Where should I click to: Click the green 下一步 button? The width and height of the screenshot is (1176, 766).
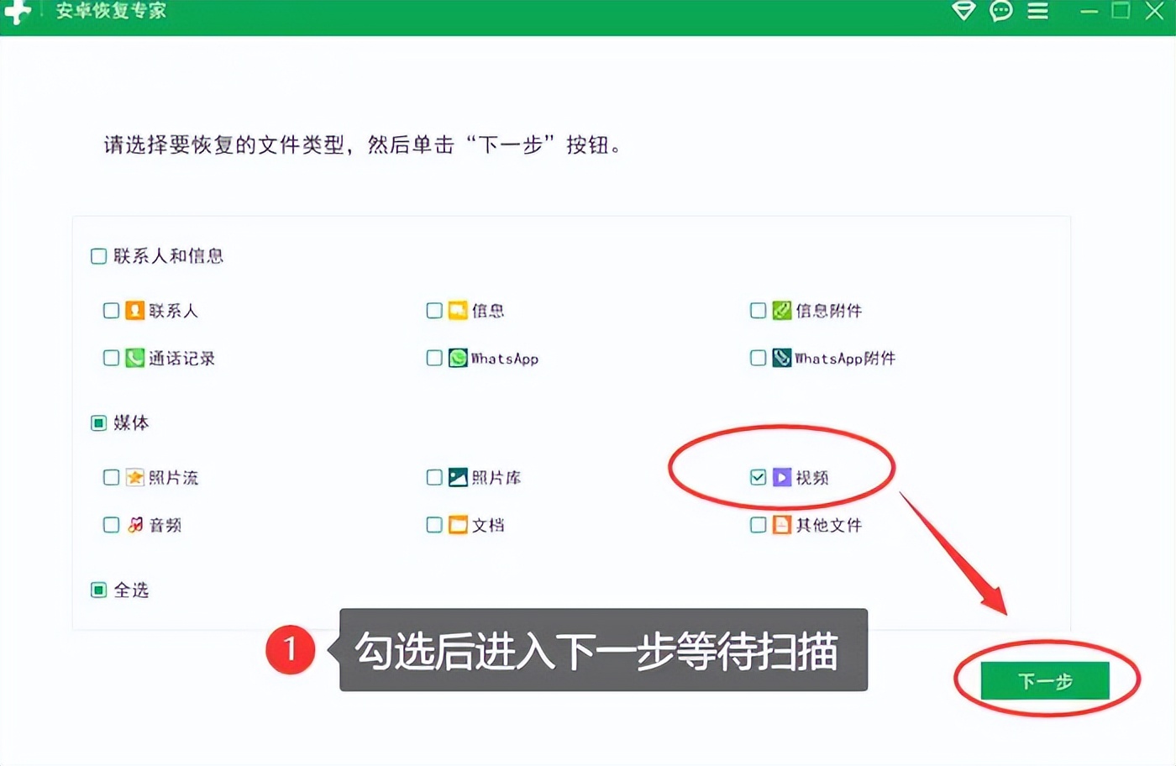pos(1045,680)
